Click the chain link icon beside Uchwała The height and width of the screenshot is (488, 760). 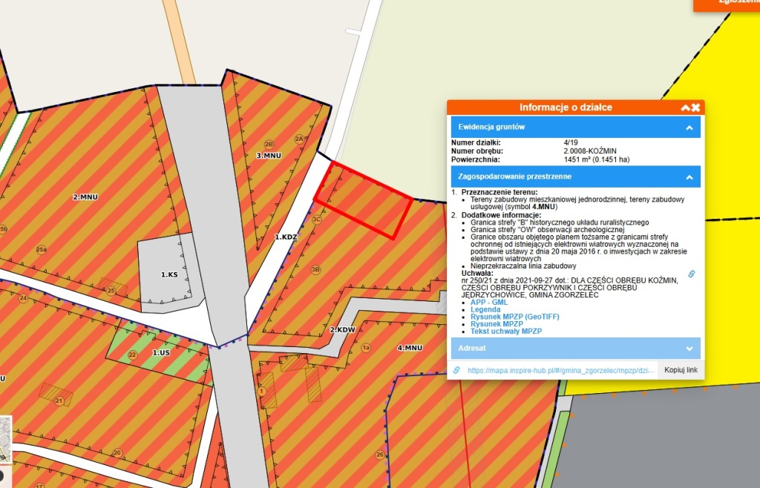tap(692, 274)
